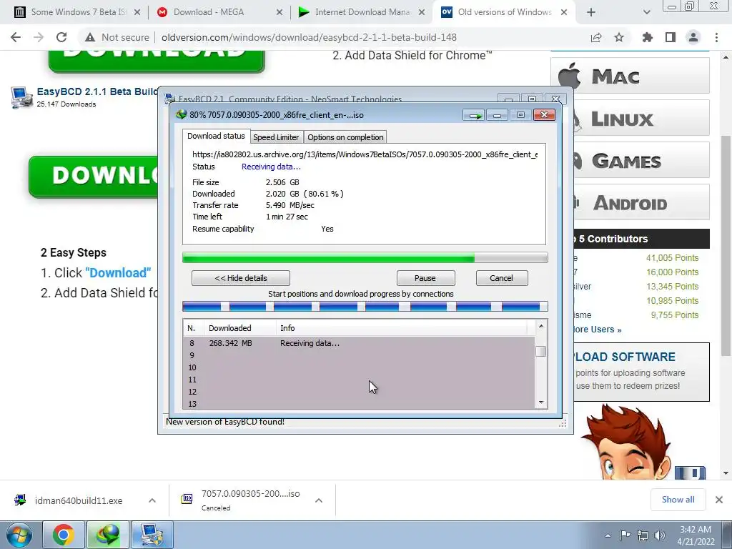Click the blue connections progress bar
This screenshot has width=732, height=549.
point(365,307)
